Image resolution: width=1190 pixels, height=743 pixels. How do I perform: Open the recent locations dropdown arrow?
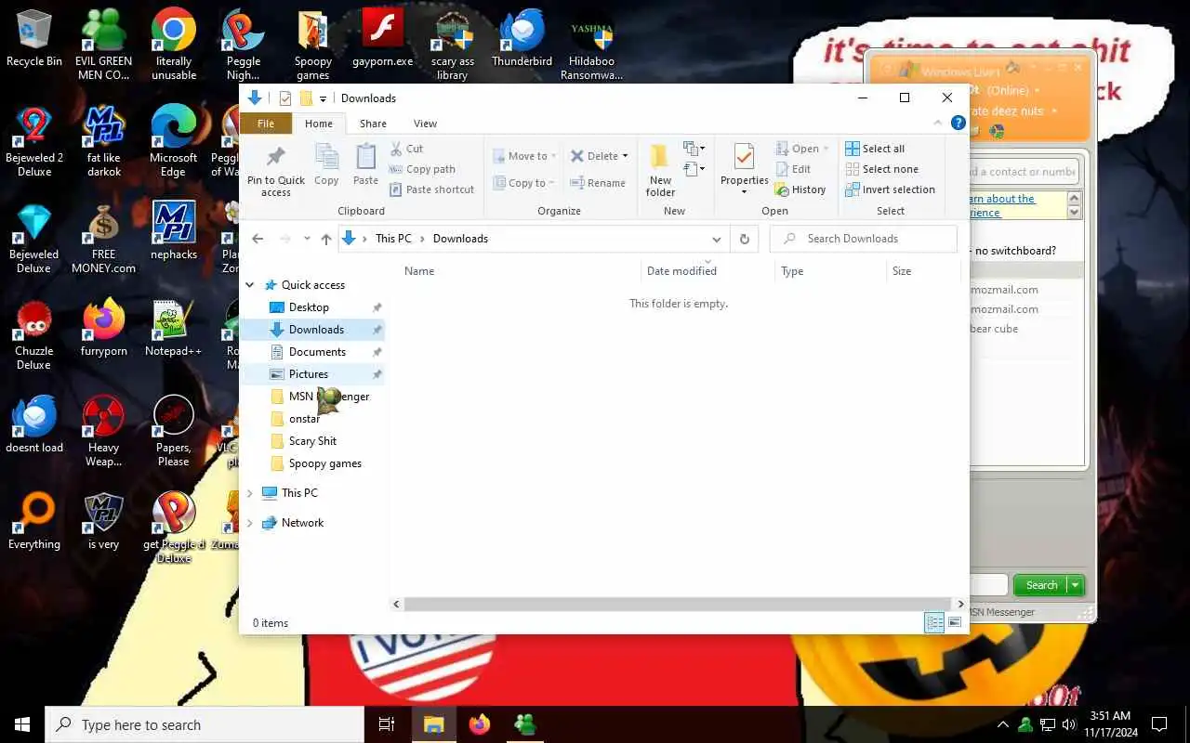(x=307, y=239)
